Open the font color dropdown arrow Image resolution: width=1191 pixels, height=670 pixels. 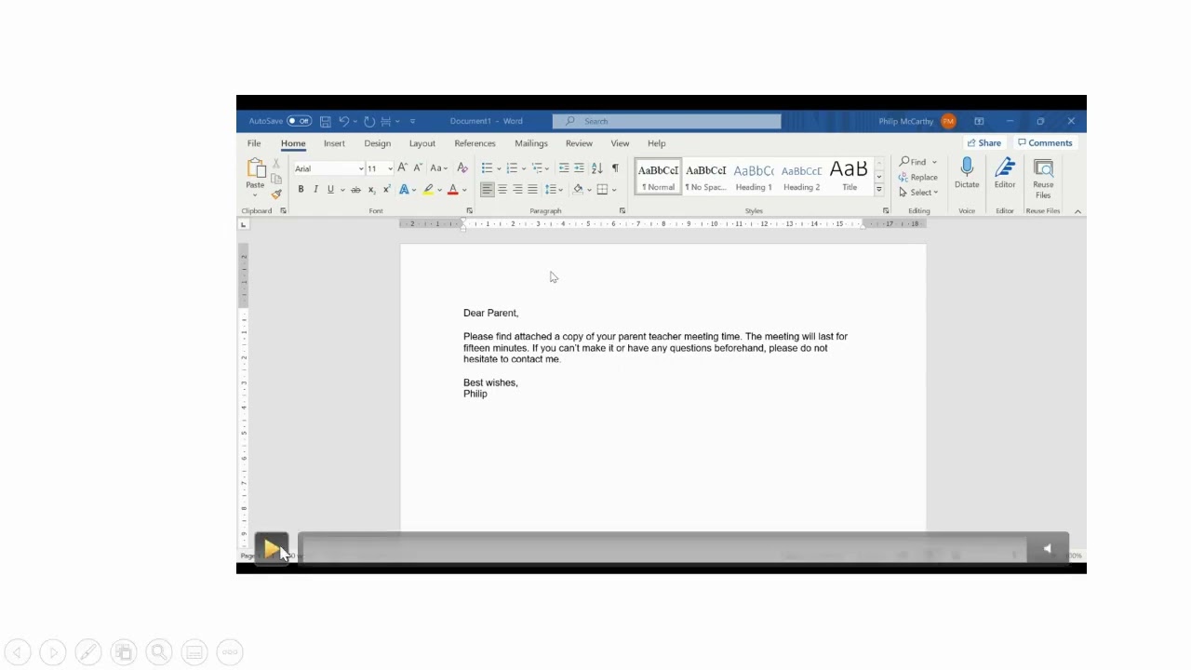pyautogui.click(x=464, y=190)
